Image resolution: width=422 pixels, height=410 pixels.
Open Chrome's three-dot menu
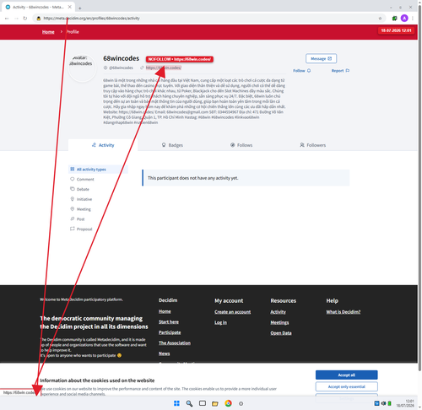[413, 19]
